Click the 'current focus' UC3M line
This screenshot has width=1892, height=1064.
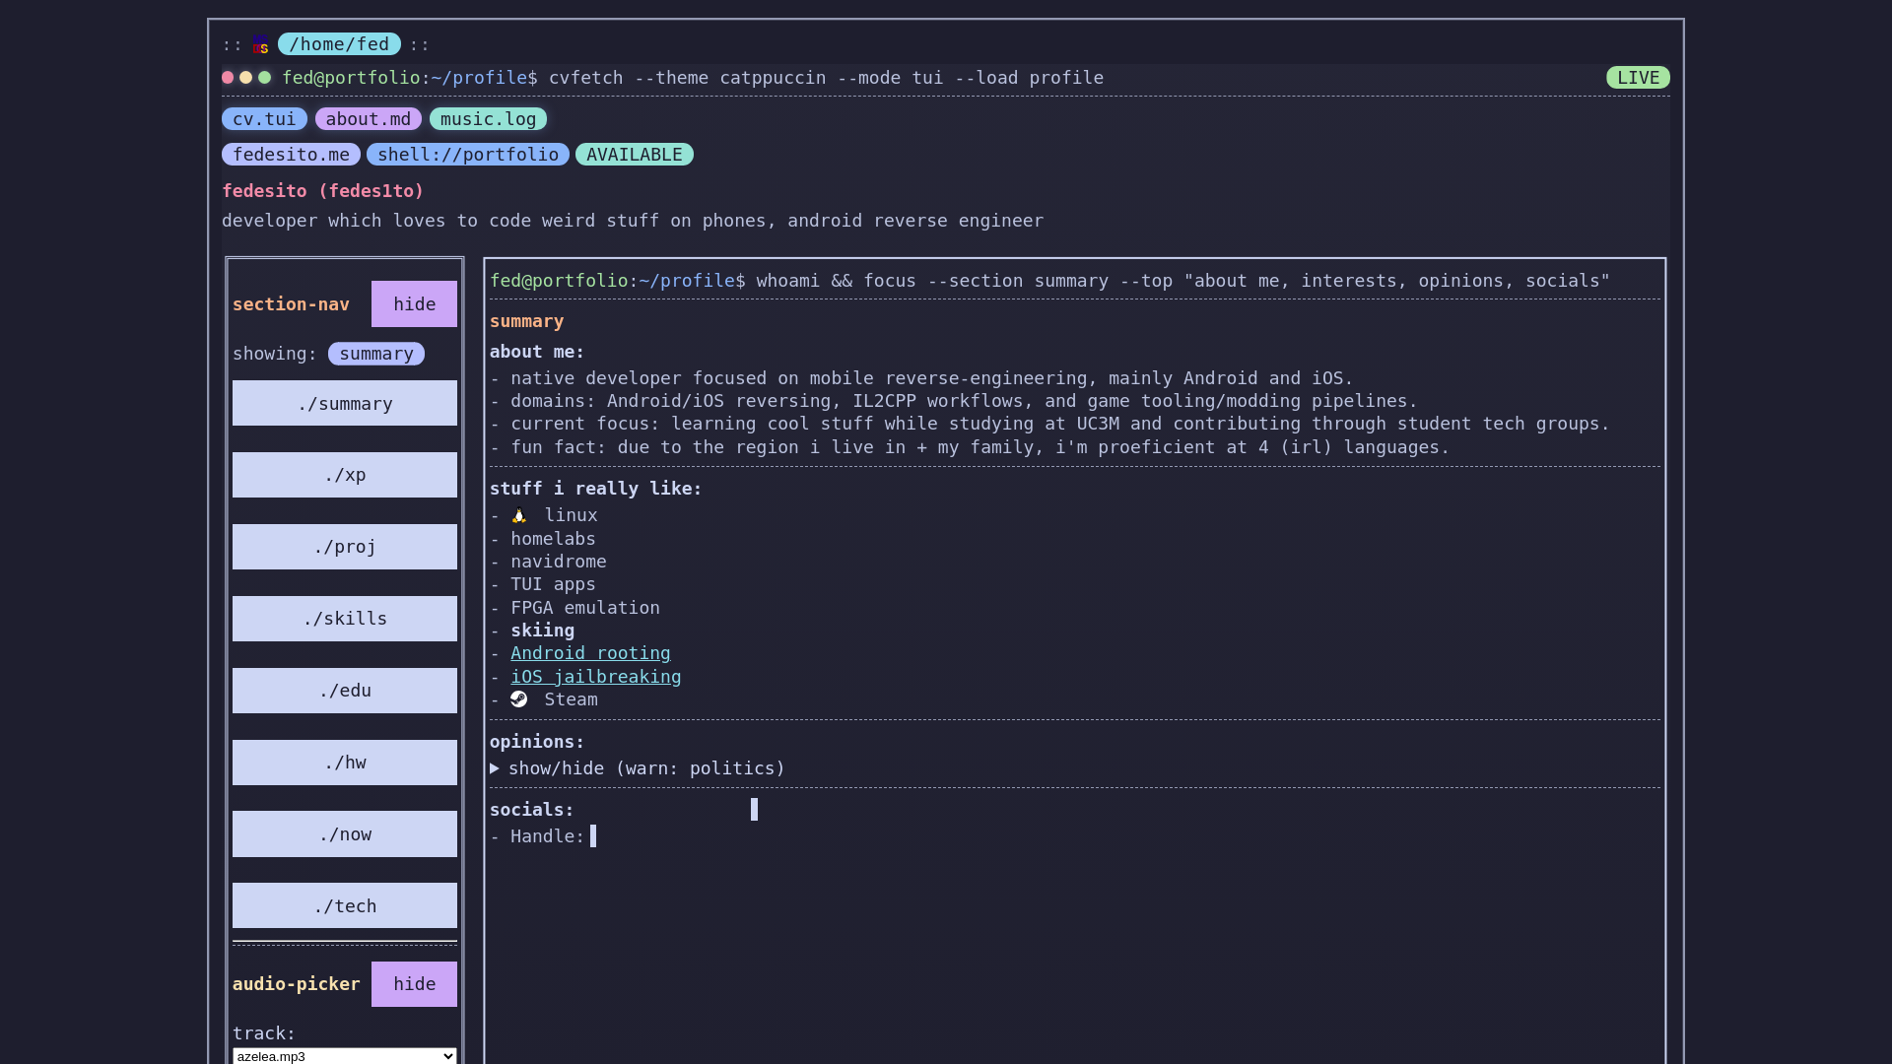point(1049,424)
